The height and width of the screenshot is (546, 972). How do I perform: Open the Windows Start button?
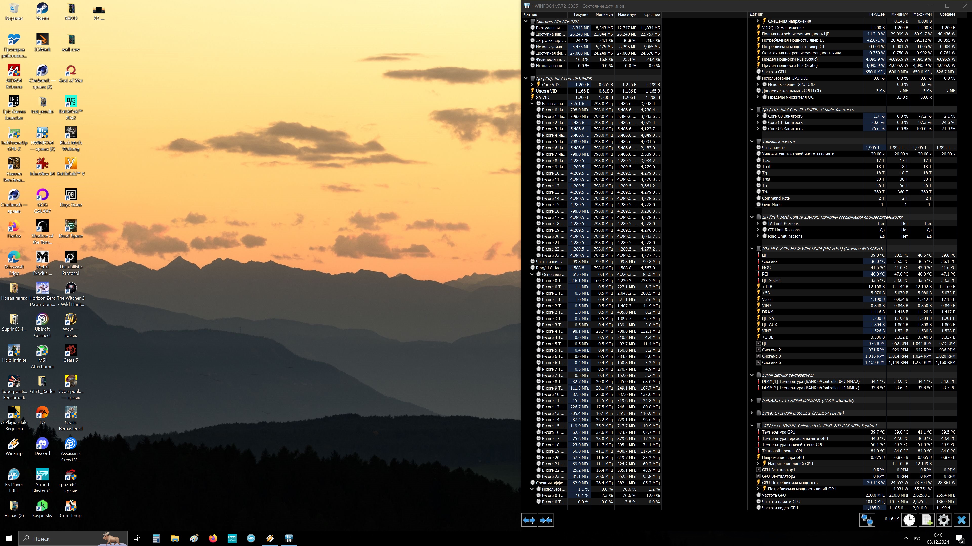9,538
